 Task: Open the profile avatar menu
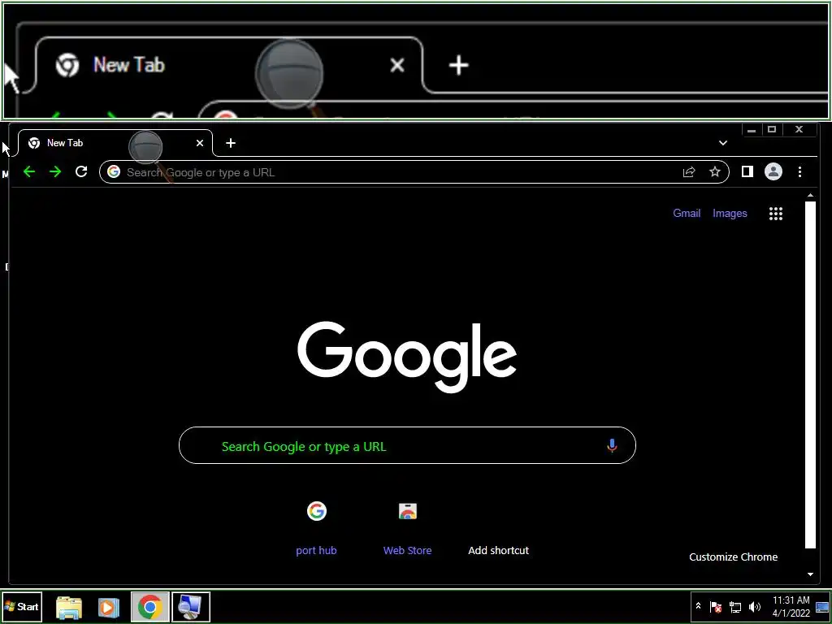click(x=773, y=171)
